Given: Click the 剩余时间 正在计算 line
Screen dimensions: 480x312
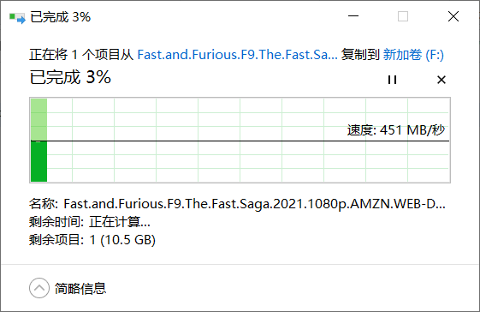Looking at the screenshot, I should 90,221.
